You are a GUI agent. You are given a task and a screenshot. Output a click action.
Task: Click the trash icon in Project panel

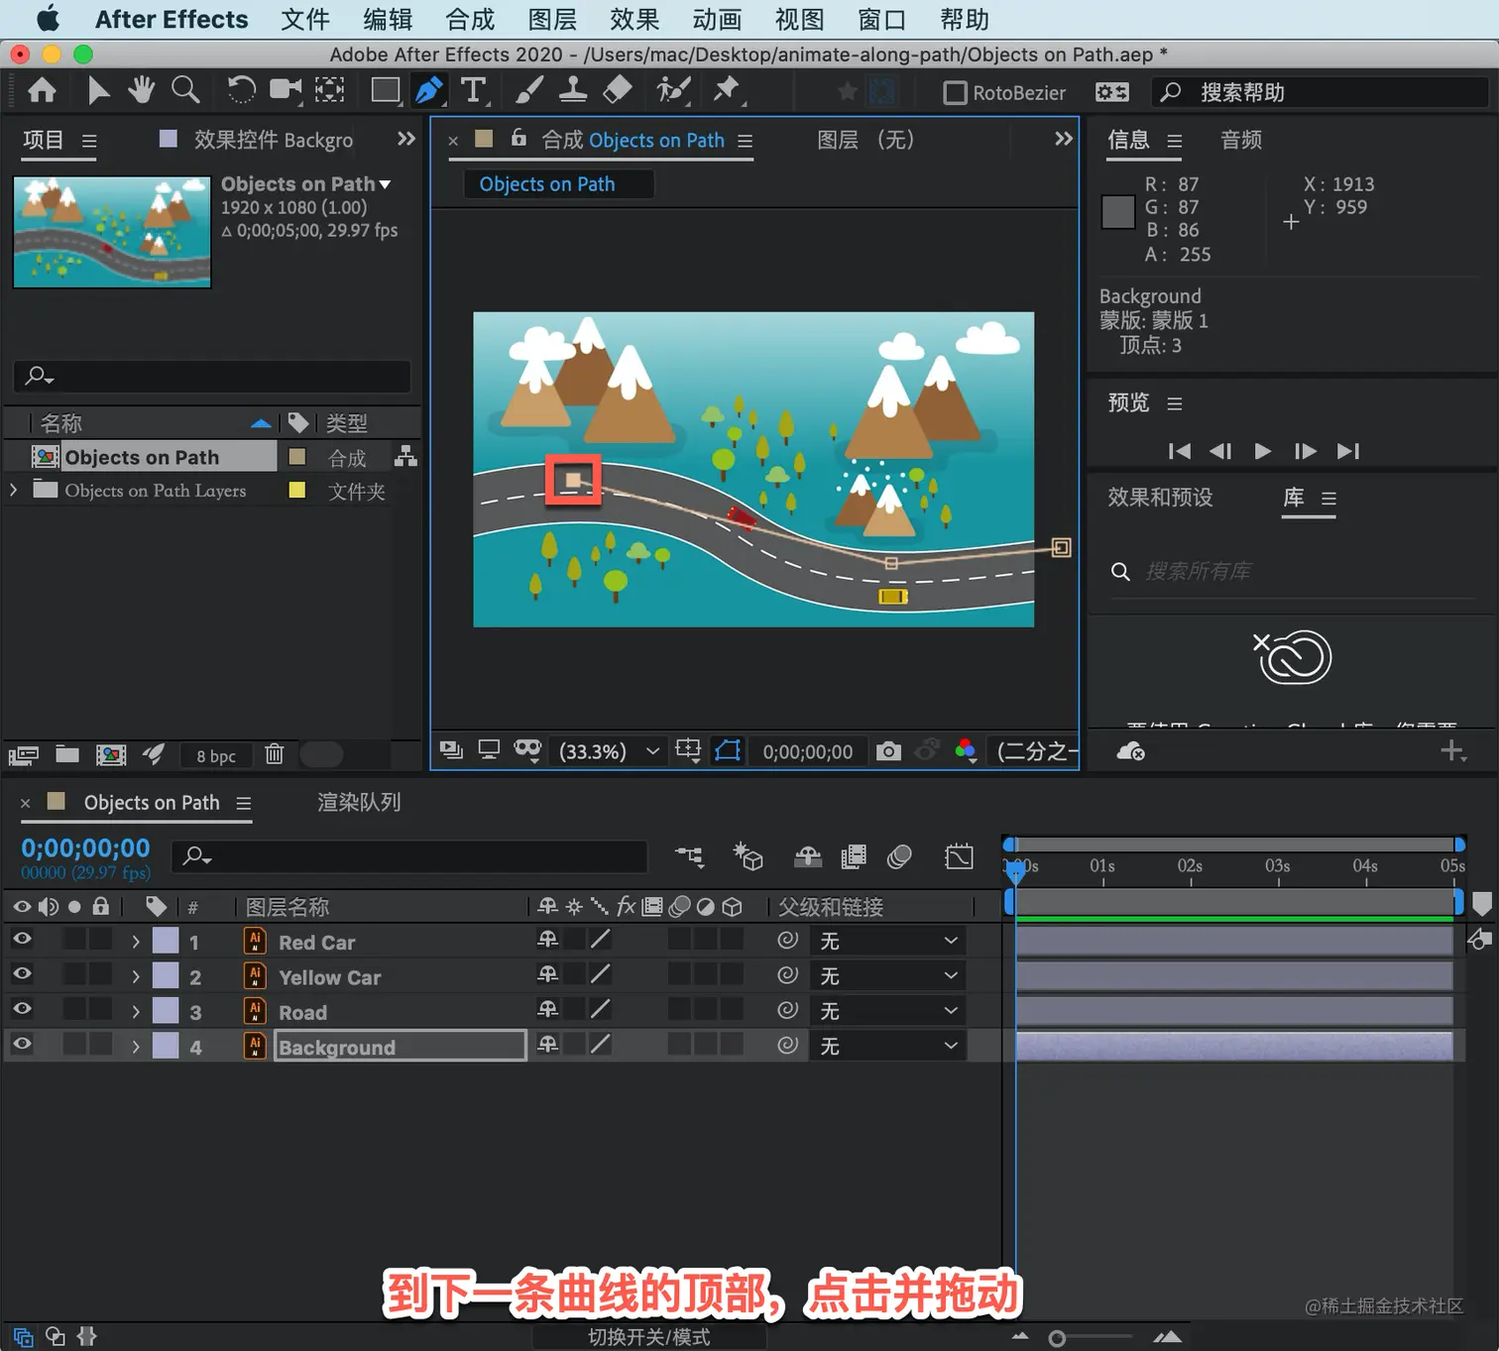click(x=275, y=754)
